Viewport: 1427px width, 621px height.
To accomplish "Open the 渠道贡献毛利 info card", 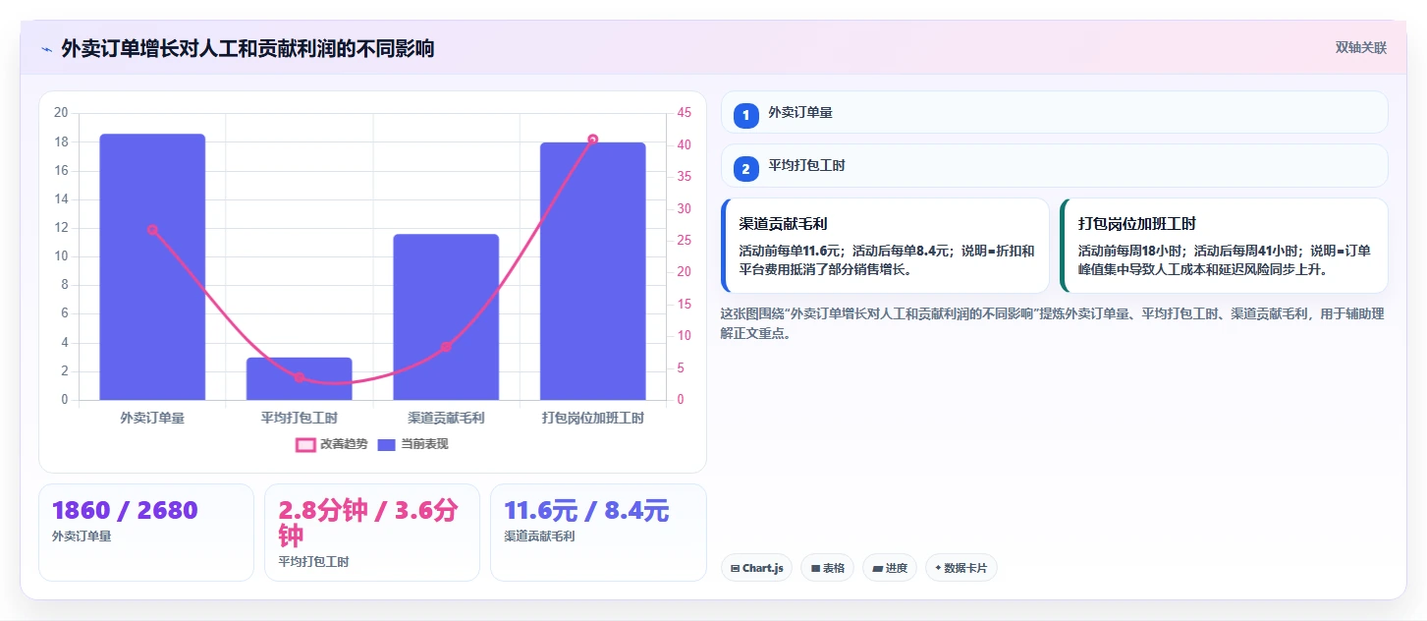I will (886, 246).
